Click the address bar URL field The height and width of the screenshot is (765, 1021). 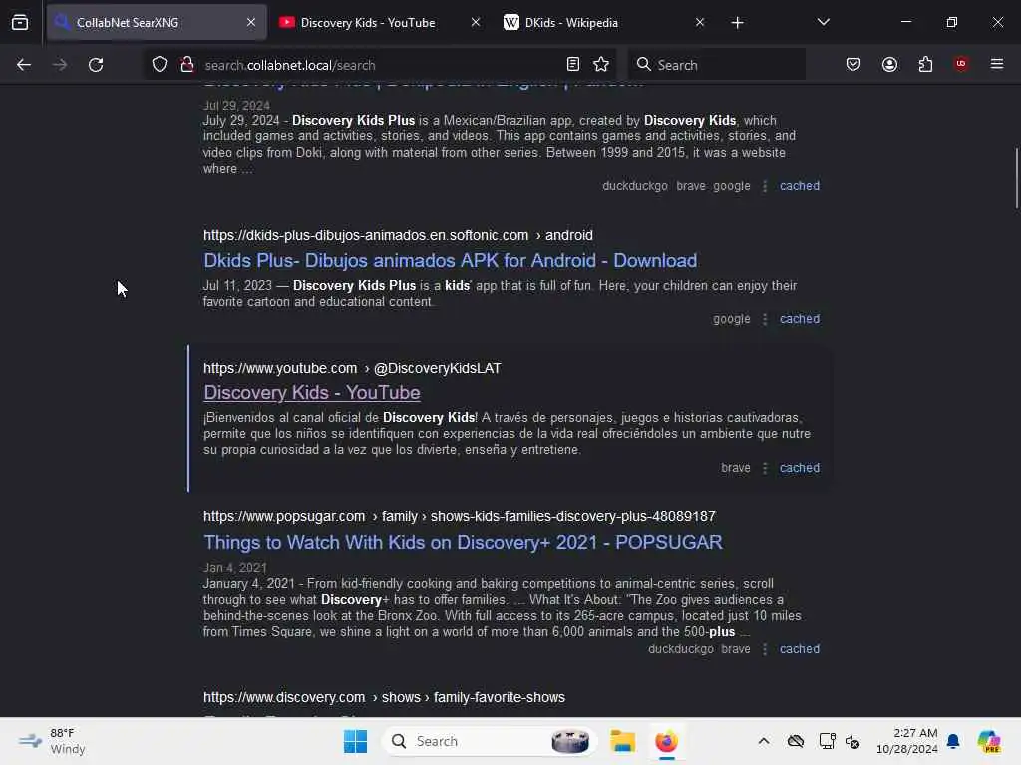[x=381, y=65]
